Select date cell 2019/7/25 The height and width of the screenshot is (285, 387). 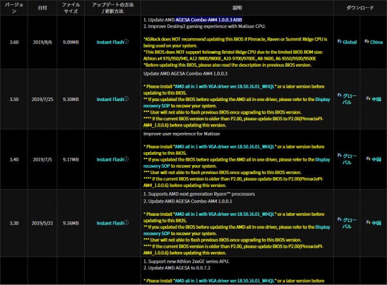pyautogui.click(x=42, y=99)
